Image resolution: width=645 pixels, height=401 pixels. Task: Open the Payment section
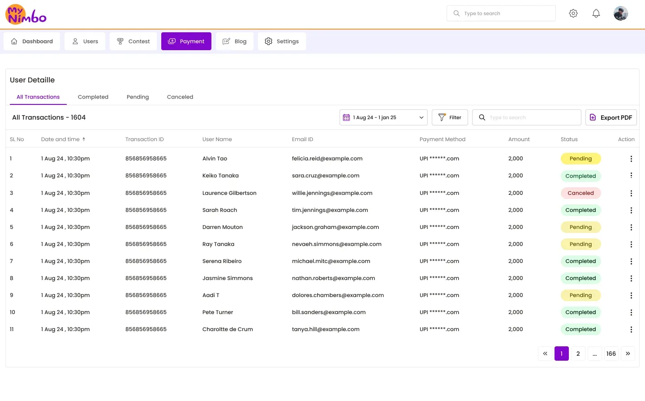point(186,41)
